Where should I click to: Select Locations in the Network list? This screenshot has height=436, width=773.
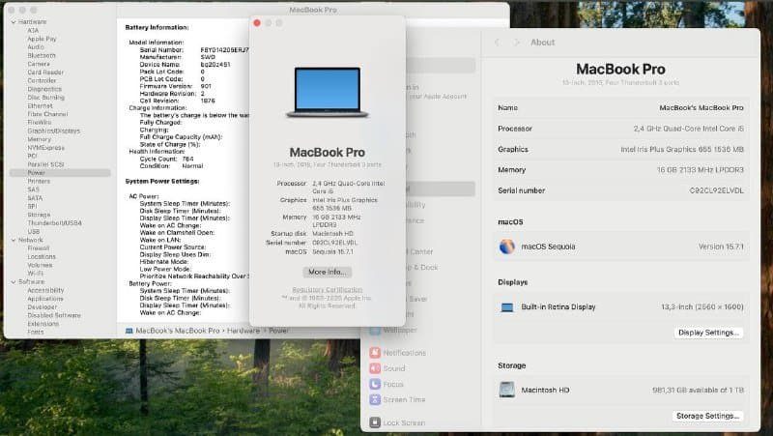coord(42,256)
